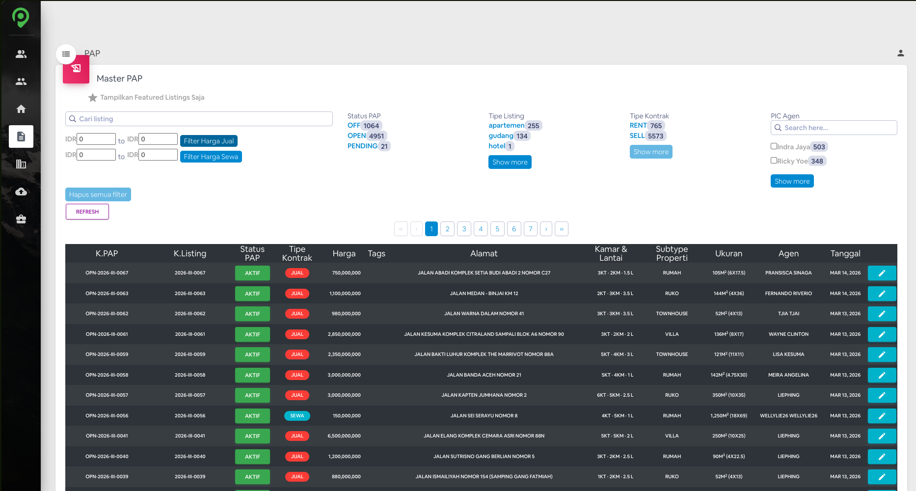Click the user account icon at top right
This screenshot has width=916, height=491.
(x=901, y=53)
